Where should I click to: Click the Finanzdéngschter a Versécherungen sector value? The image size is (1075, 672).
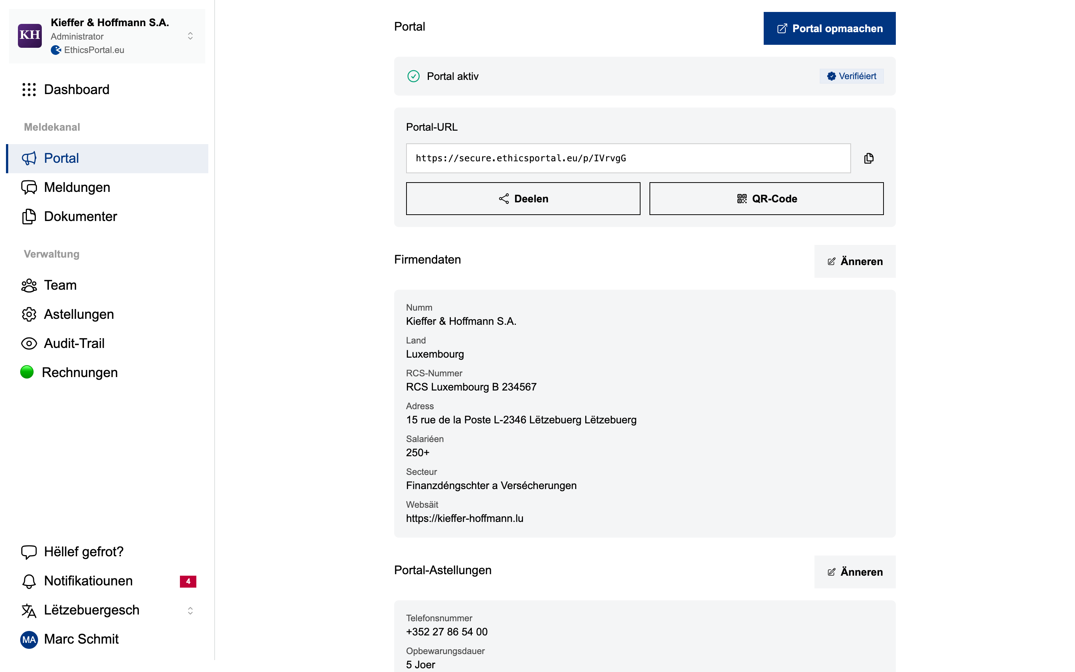(x=491, y=485)
